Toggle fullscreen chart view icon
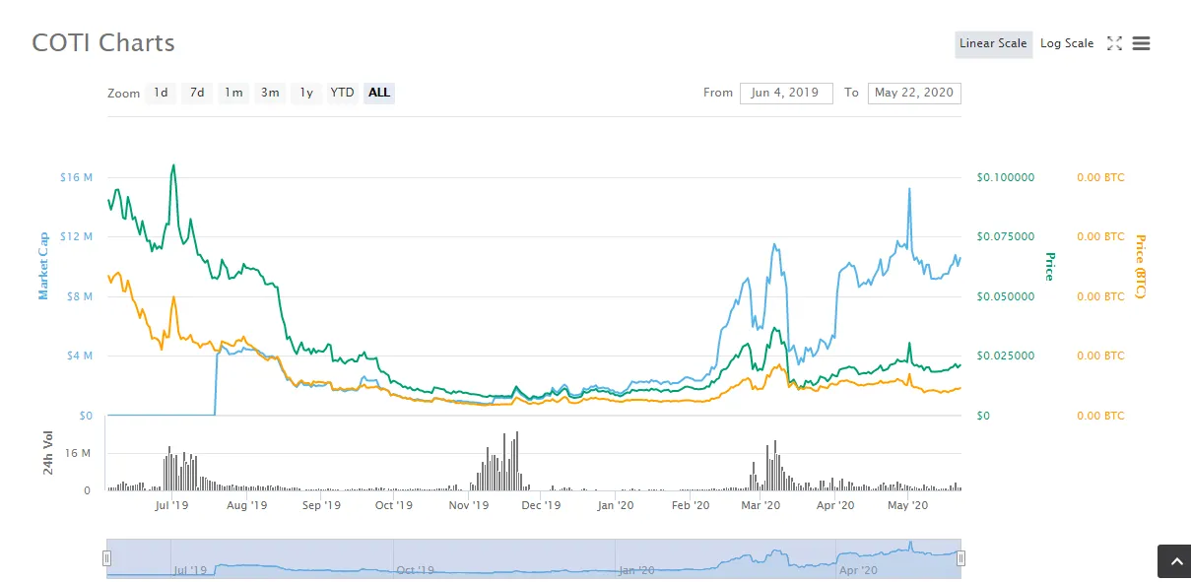 [1114, 43]
